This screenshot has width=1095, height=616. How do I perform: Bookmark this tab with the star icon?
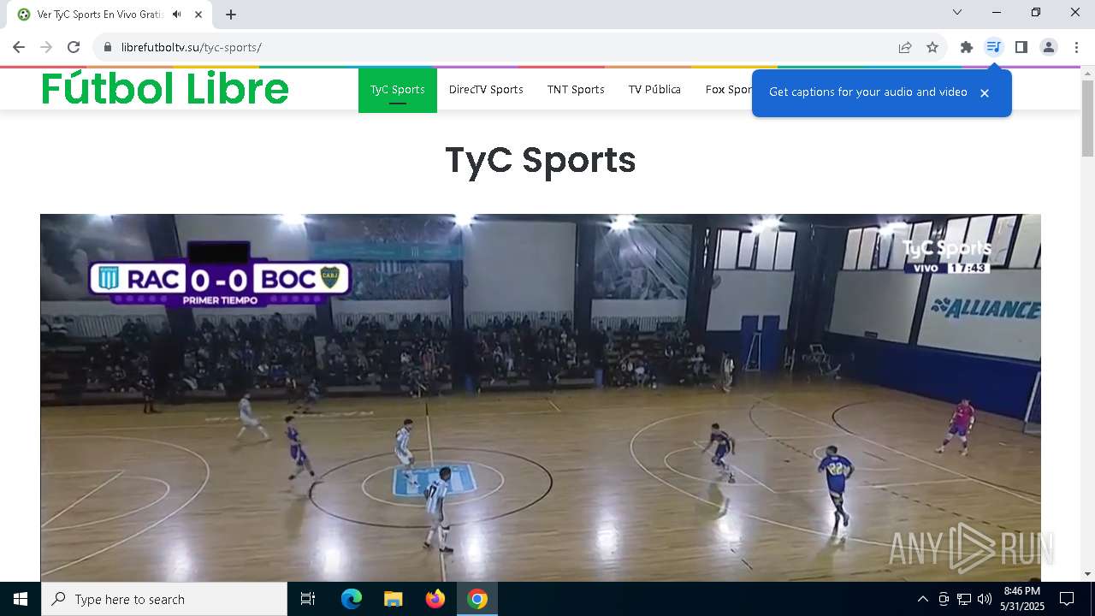pyautogui.click(x=932, y=47)
